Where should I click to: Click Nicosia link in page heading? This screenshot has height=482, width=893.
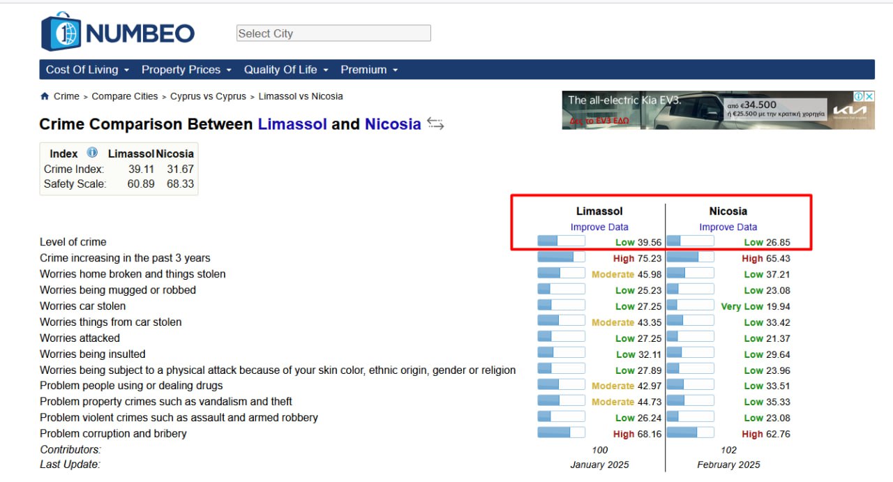[393, 124]
